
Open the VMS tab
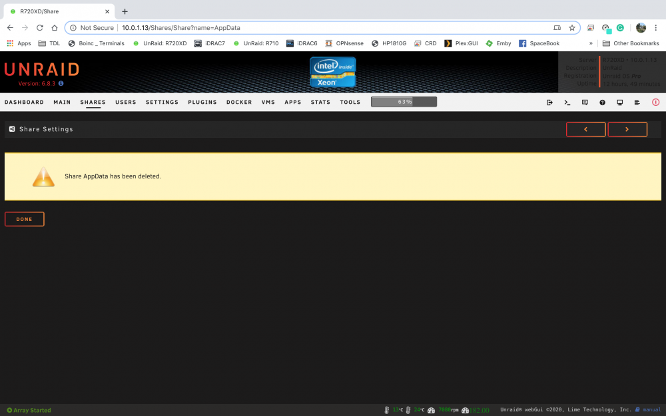coord(268,102)
